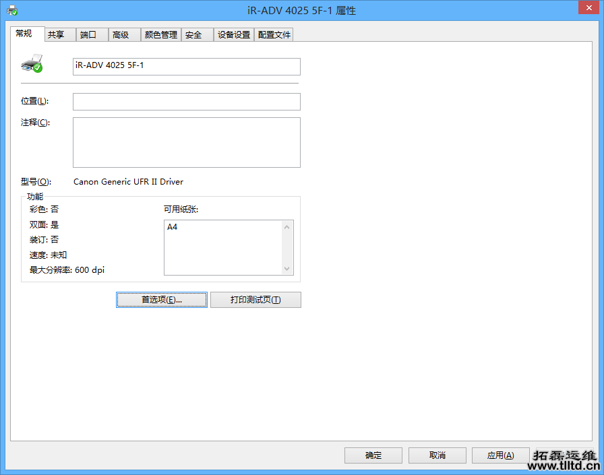
Task: Click the 位置 location input field
Action: click(x=186, y=101)
